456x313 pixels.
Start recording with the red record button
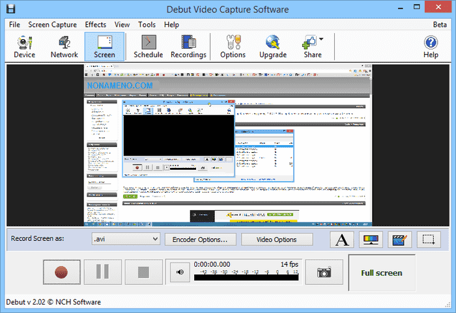click(63, 273)
